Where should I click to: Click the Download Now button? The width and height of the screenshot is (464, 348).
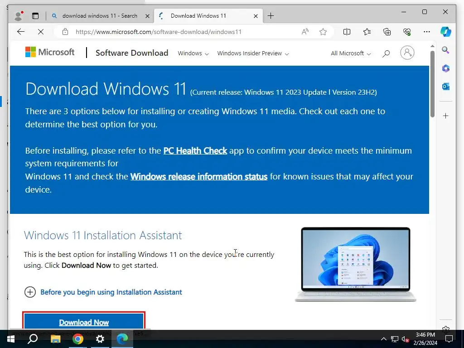coord(84,321)
